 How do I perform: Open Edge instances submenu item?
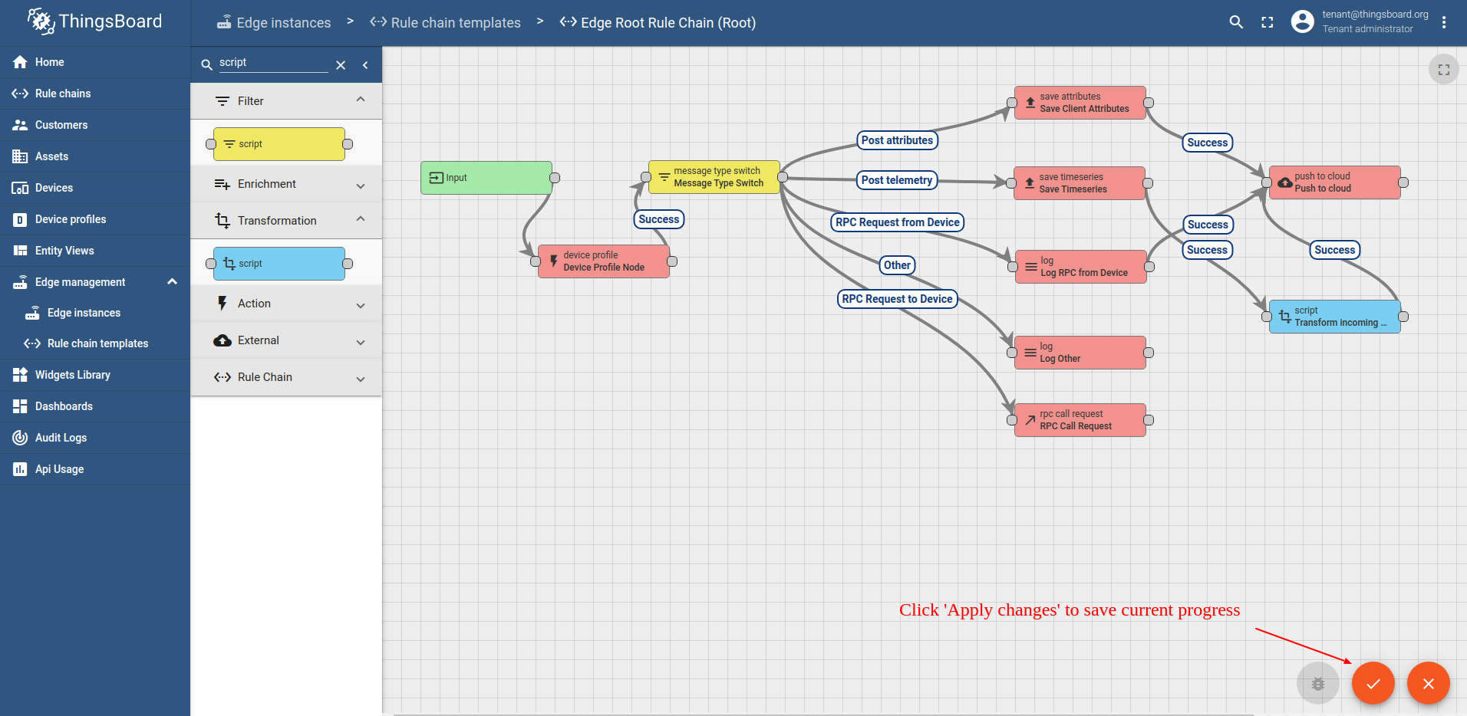95,313
